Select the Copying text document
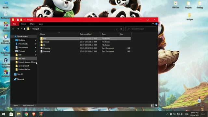 (85, 48)
